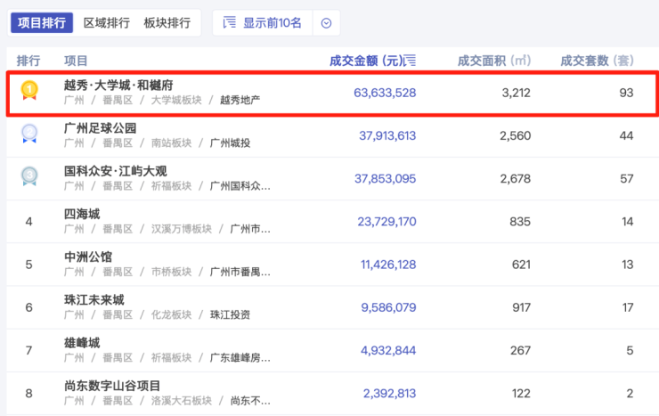This screenshot has height=416, width=659.
Task: Switch to the 板块排行 tab
Action: click(167, 23)
